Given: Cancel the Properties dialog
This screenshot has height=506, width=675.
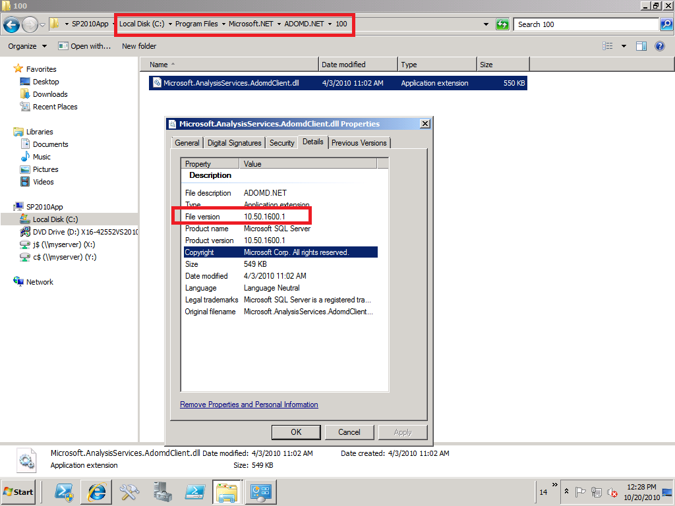Looking at the screenshot, I should click(x=349, y=432).
